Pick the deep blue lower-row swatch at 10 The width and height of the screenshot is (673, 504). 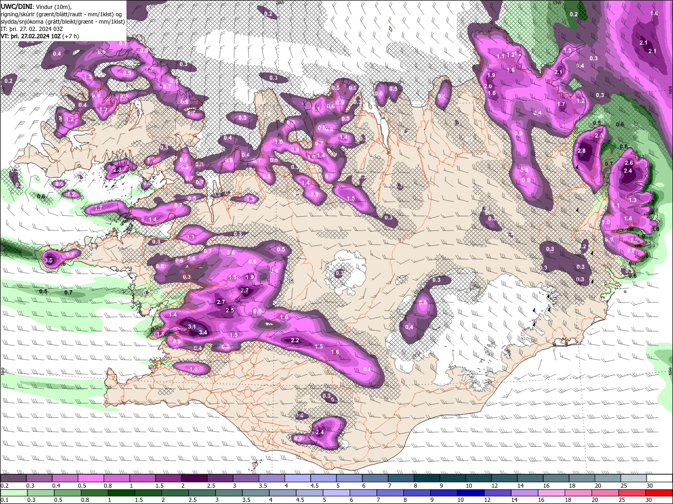(471, 493)
